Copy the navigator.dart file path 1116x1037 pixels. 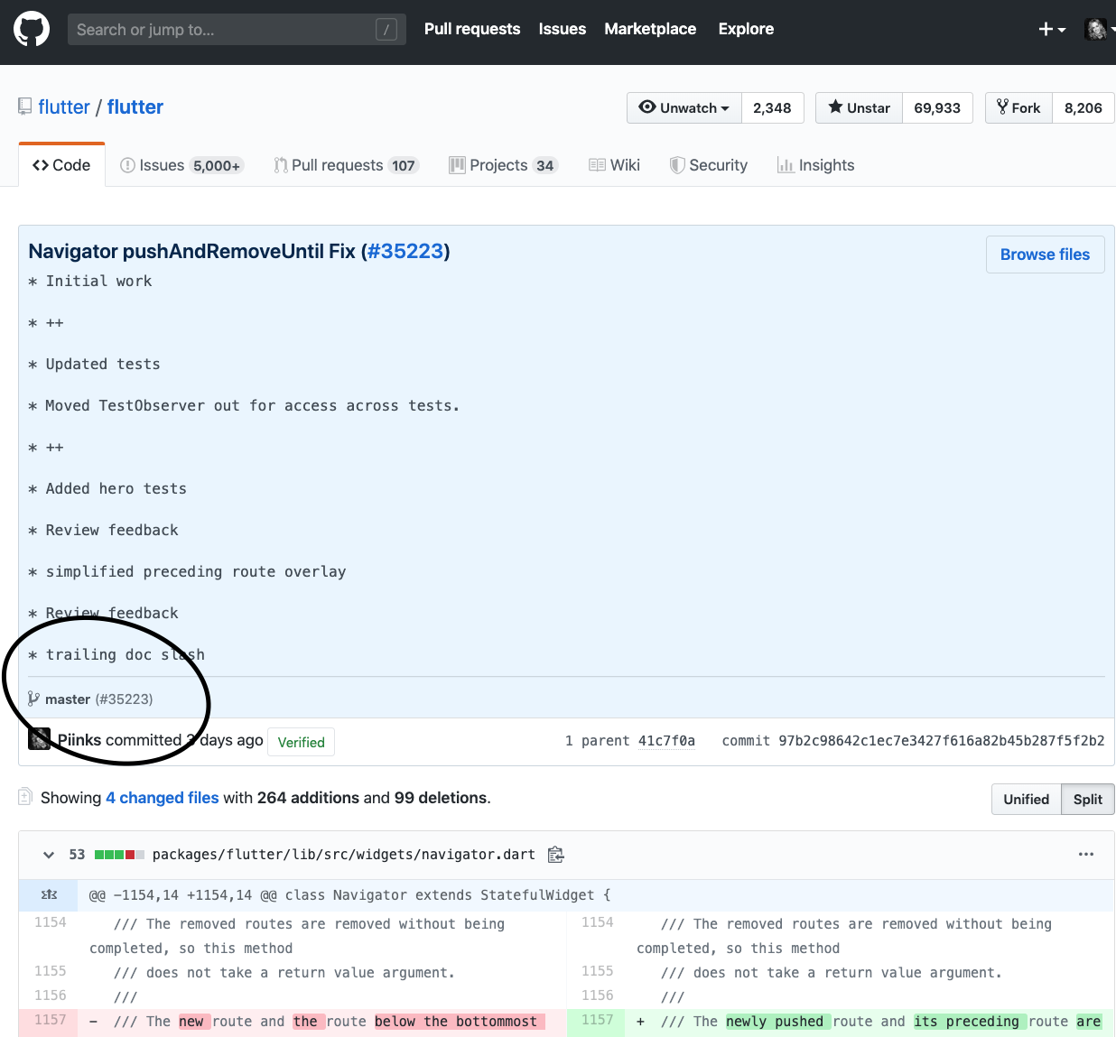click(x=556, y=855)
